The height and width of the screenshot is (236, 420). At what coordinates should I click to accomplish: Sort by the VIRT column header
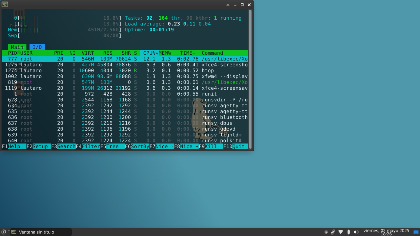point(88,53)
